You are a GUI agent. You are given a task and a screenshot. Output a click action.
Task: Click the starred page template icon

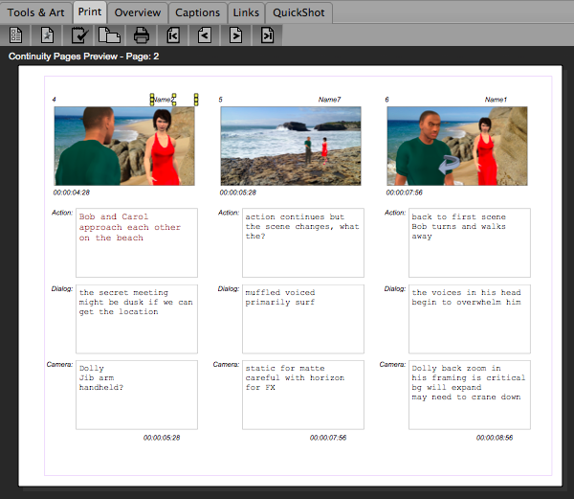tap(47, 35)
